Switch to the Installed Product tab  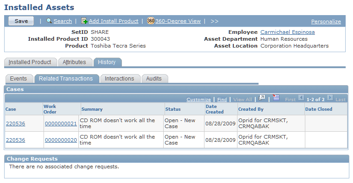pyautogui.click(x=30, y=62)
